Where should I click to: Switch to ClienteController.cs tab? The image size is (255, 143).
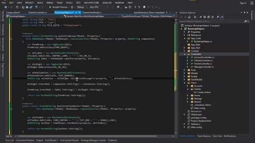(x=37, y=12)
